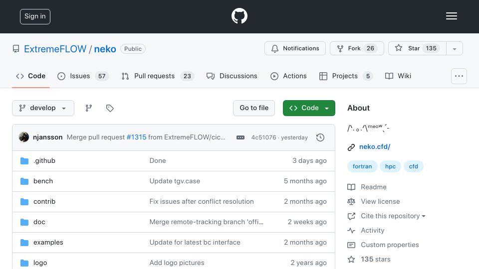Screen dimensions: 479x269
Task: Open the green Code dropdown button
Action: click(x=309, y=108)
